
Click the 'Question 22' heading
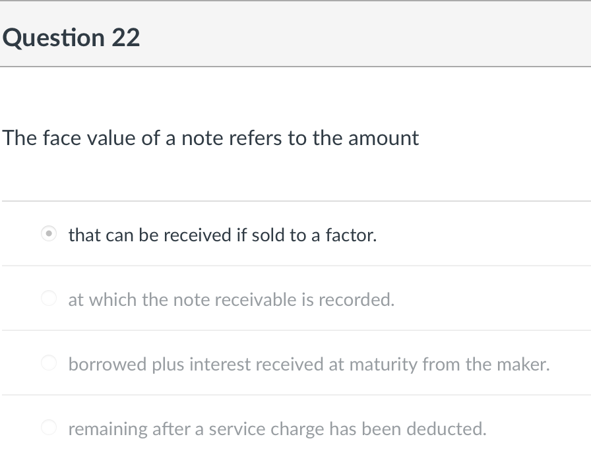click(71, 38)
